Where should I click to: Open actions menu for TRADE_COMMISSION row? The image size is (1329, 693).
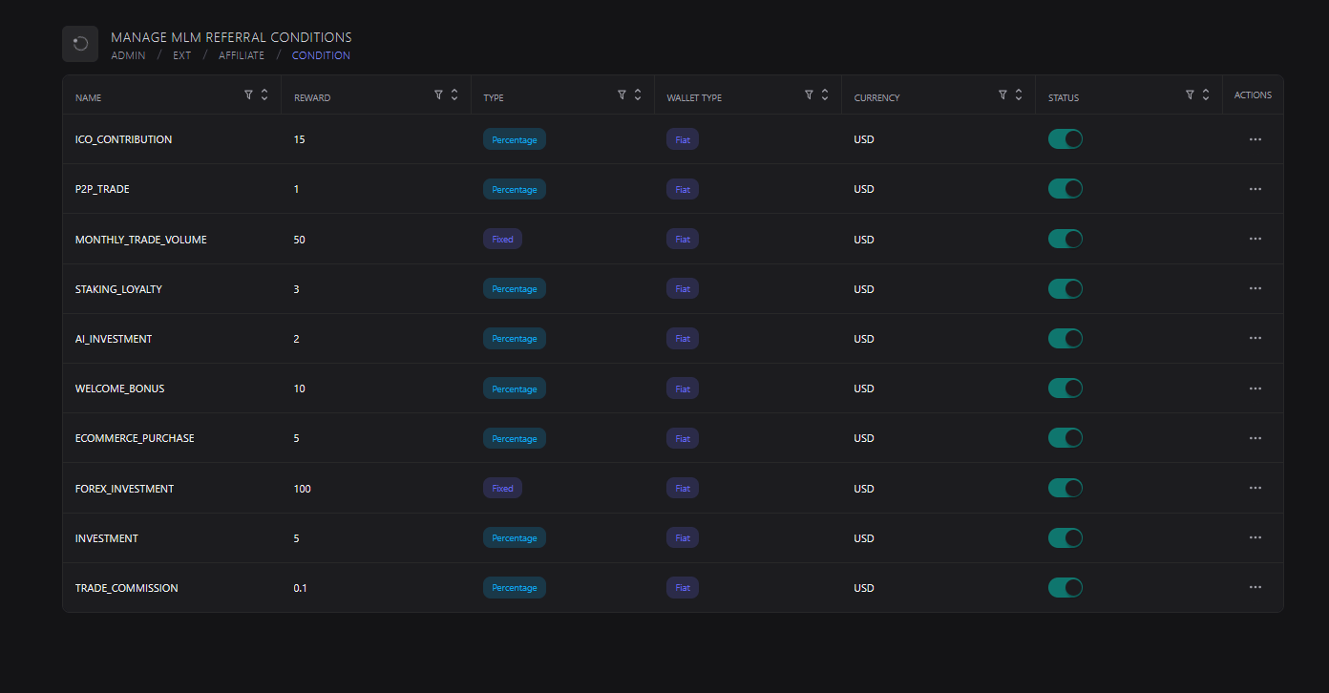click(1255, 587)
